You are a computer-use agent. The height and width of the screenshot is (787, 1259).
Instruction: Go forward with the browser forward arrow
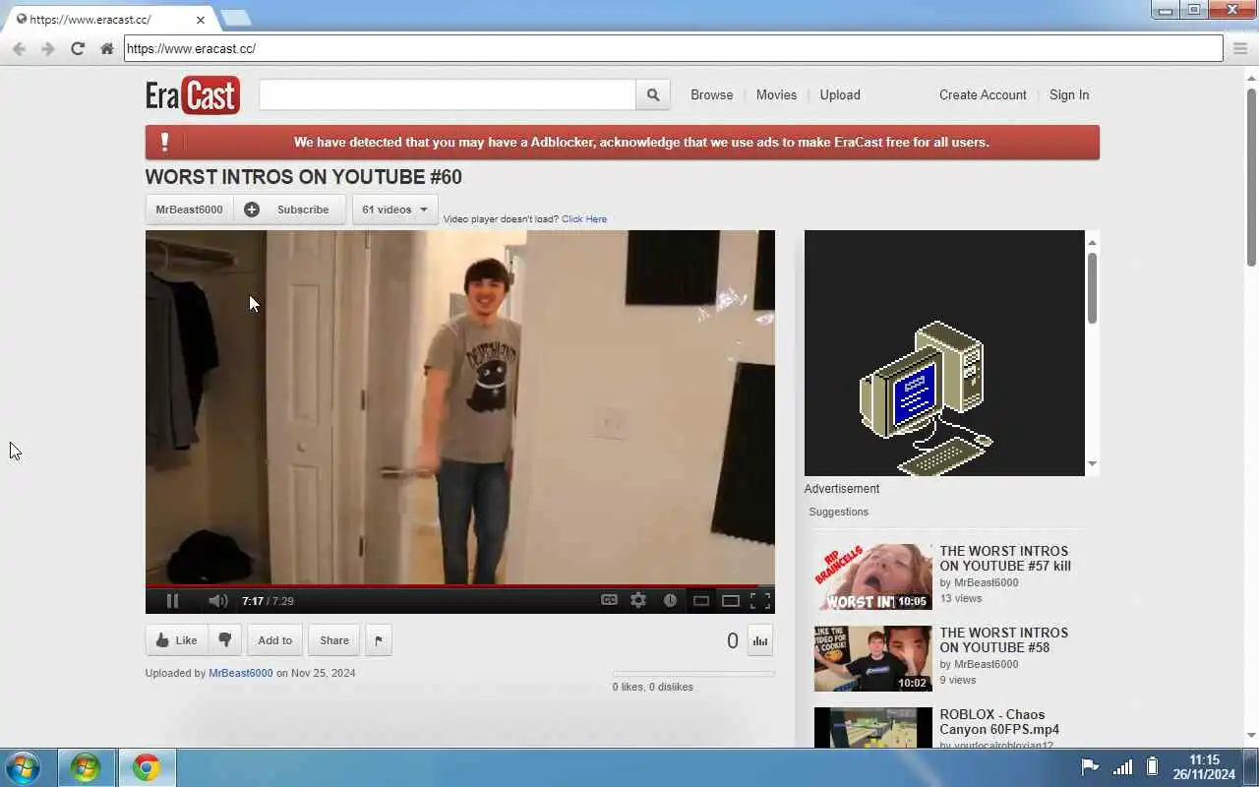(48, 48)
